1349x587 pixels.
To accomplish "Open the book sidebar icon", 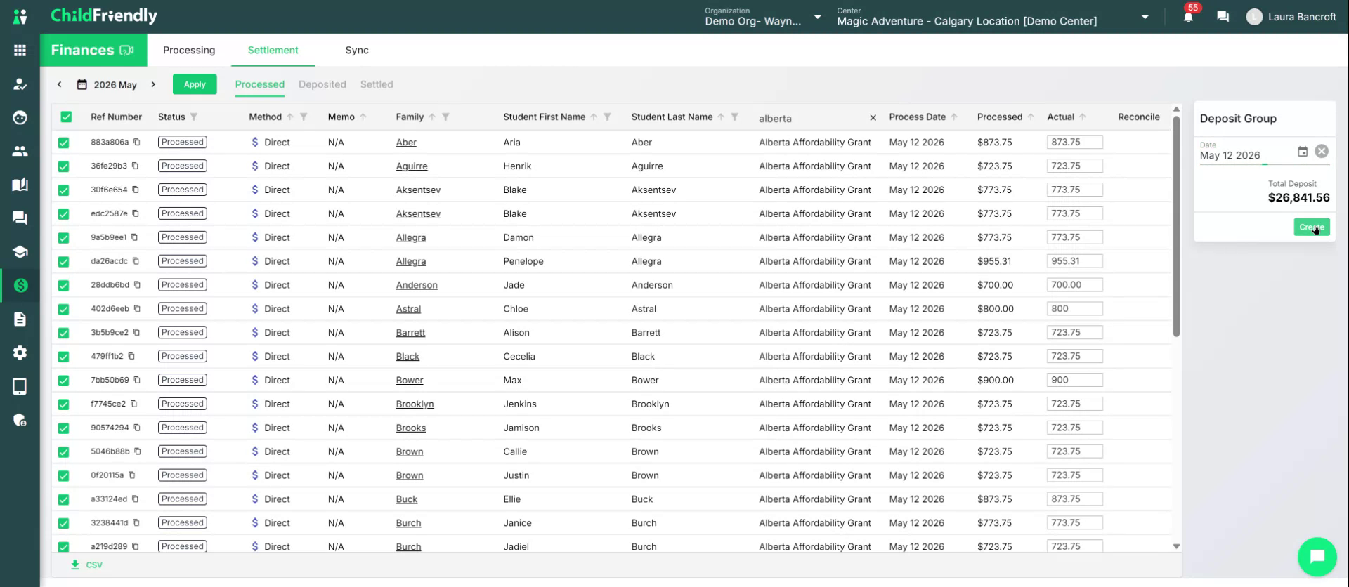I will pyautogui.click(x=20, y=185).
